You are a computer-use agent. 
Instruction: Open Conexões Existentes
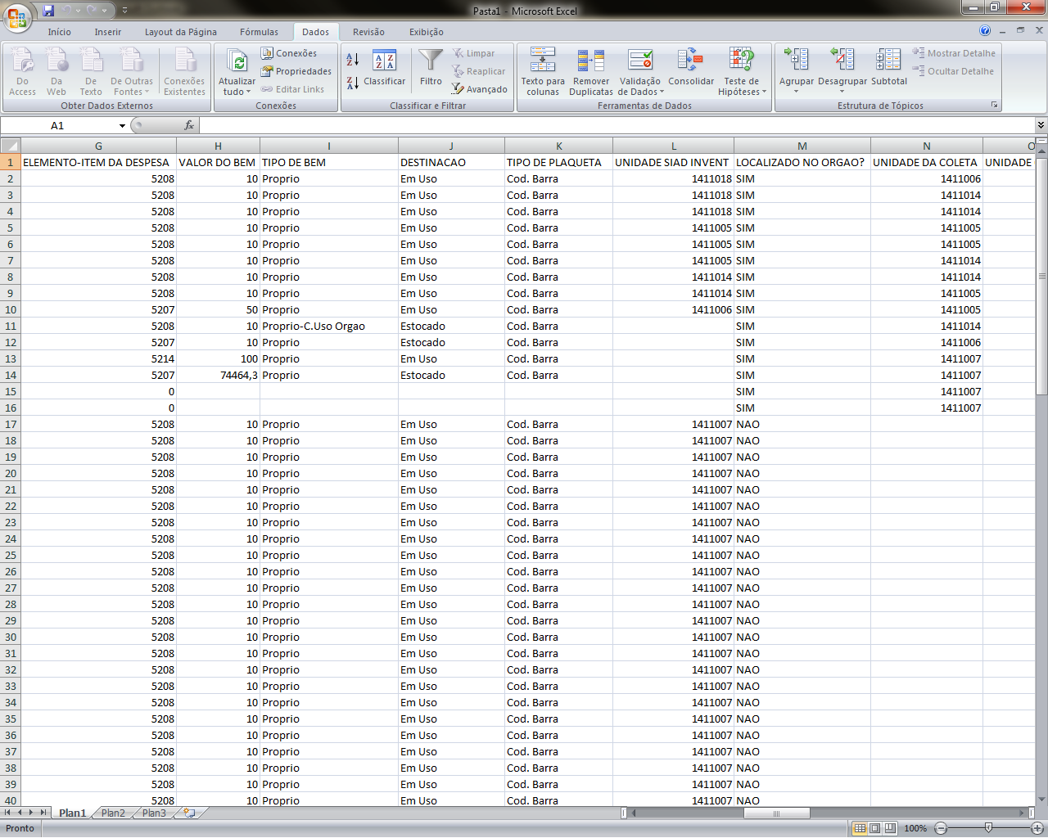pyautogui.click(x=184, y=72)
